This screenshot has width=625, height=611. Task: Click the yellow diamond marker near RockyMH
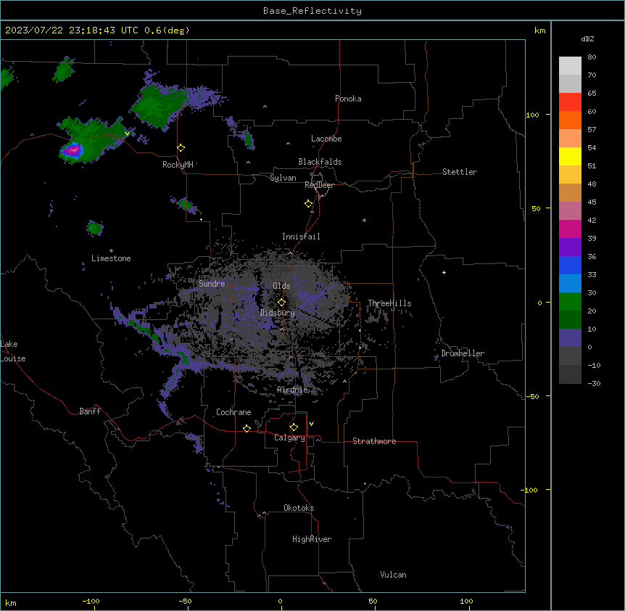[x=181, y=148]
